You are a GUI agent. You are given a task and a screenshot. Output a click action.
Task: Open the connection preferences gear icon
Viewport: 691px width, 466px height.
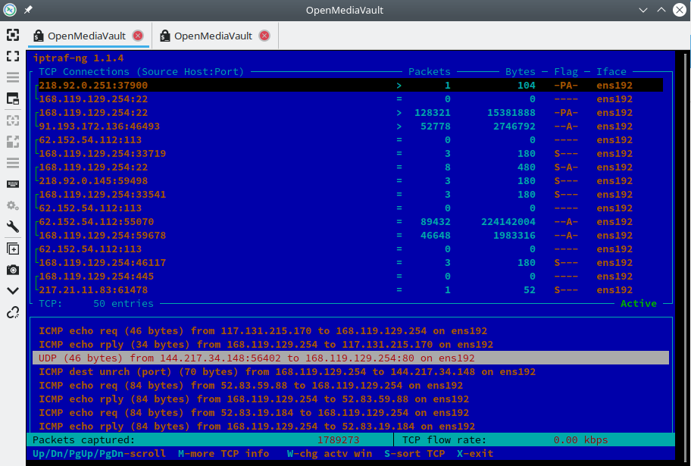pyautogui.click(x=13, y=205)
